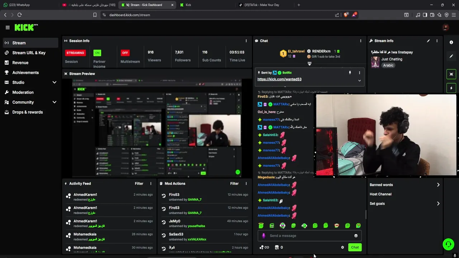The width and height of the screenshot is (459, 258).
Task: Expand Banned words arrow
Action: (438, 185)
